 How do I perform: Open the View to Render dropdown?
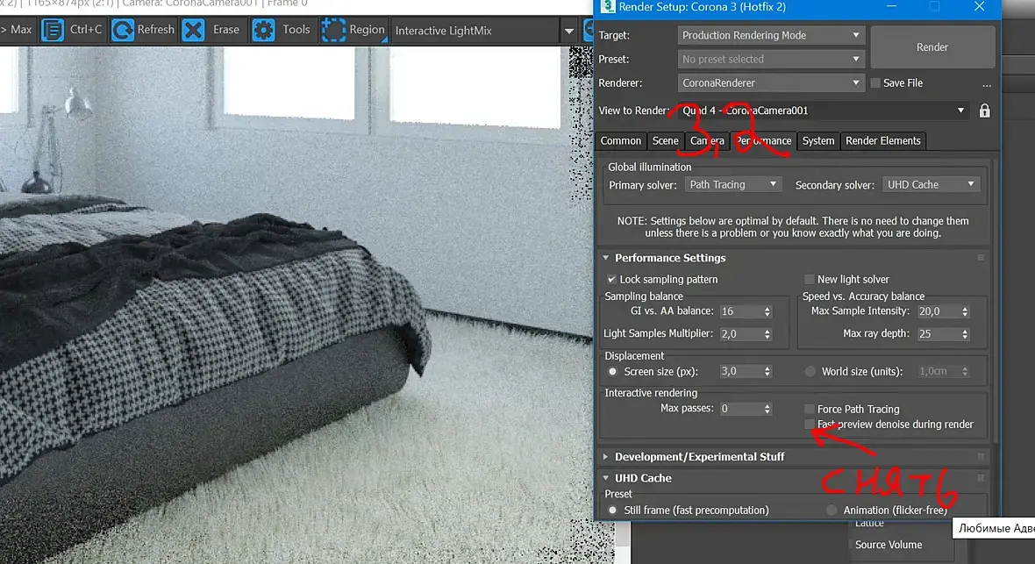coord(823,111)
